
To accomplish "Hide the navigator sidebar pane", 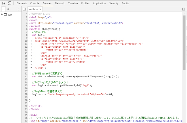I will [x=25, y=9].
